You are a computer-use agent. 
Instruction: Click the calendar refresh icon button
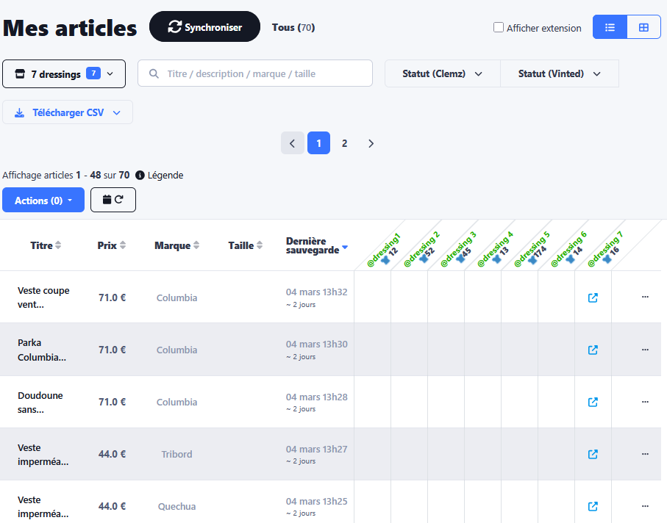click(113, 200)
